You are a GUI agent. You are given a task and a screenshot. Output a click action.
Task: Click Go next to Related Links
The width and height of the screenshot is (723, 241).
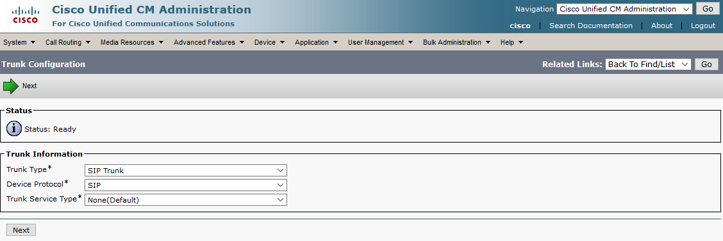pos(706,65)
